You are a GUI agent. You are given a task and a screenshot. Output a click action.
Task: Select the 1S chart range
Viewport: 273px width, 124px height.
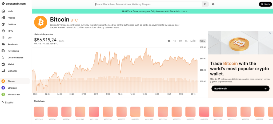(x=175, y=41)
